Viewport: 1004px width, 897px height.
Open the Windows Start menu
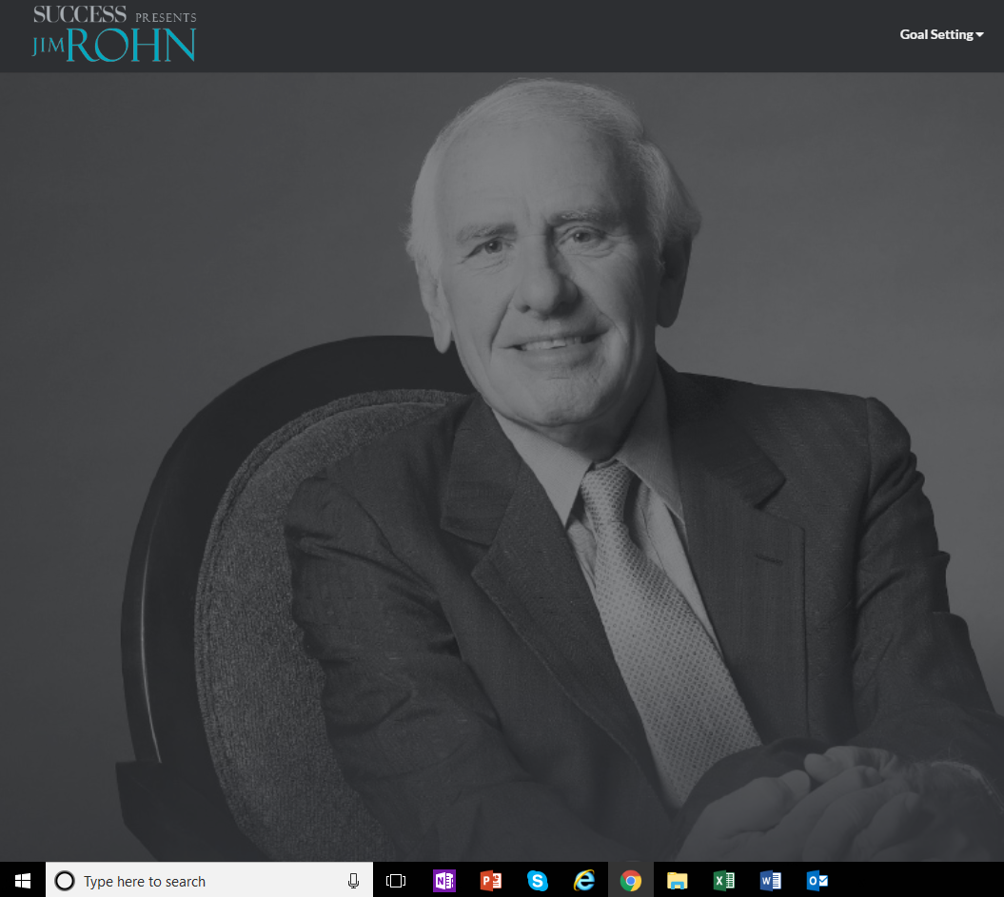(x=23, y=881)
